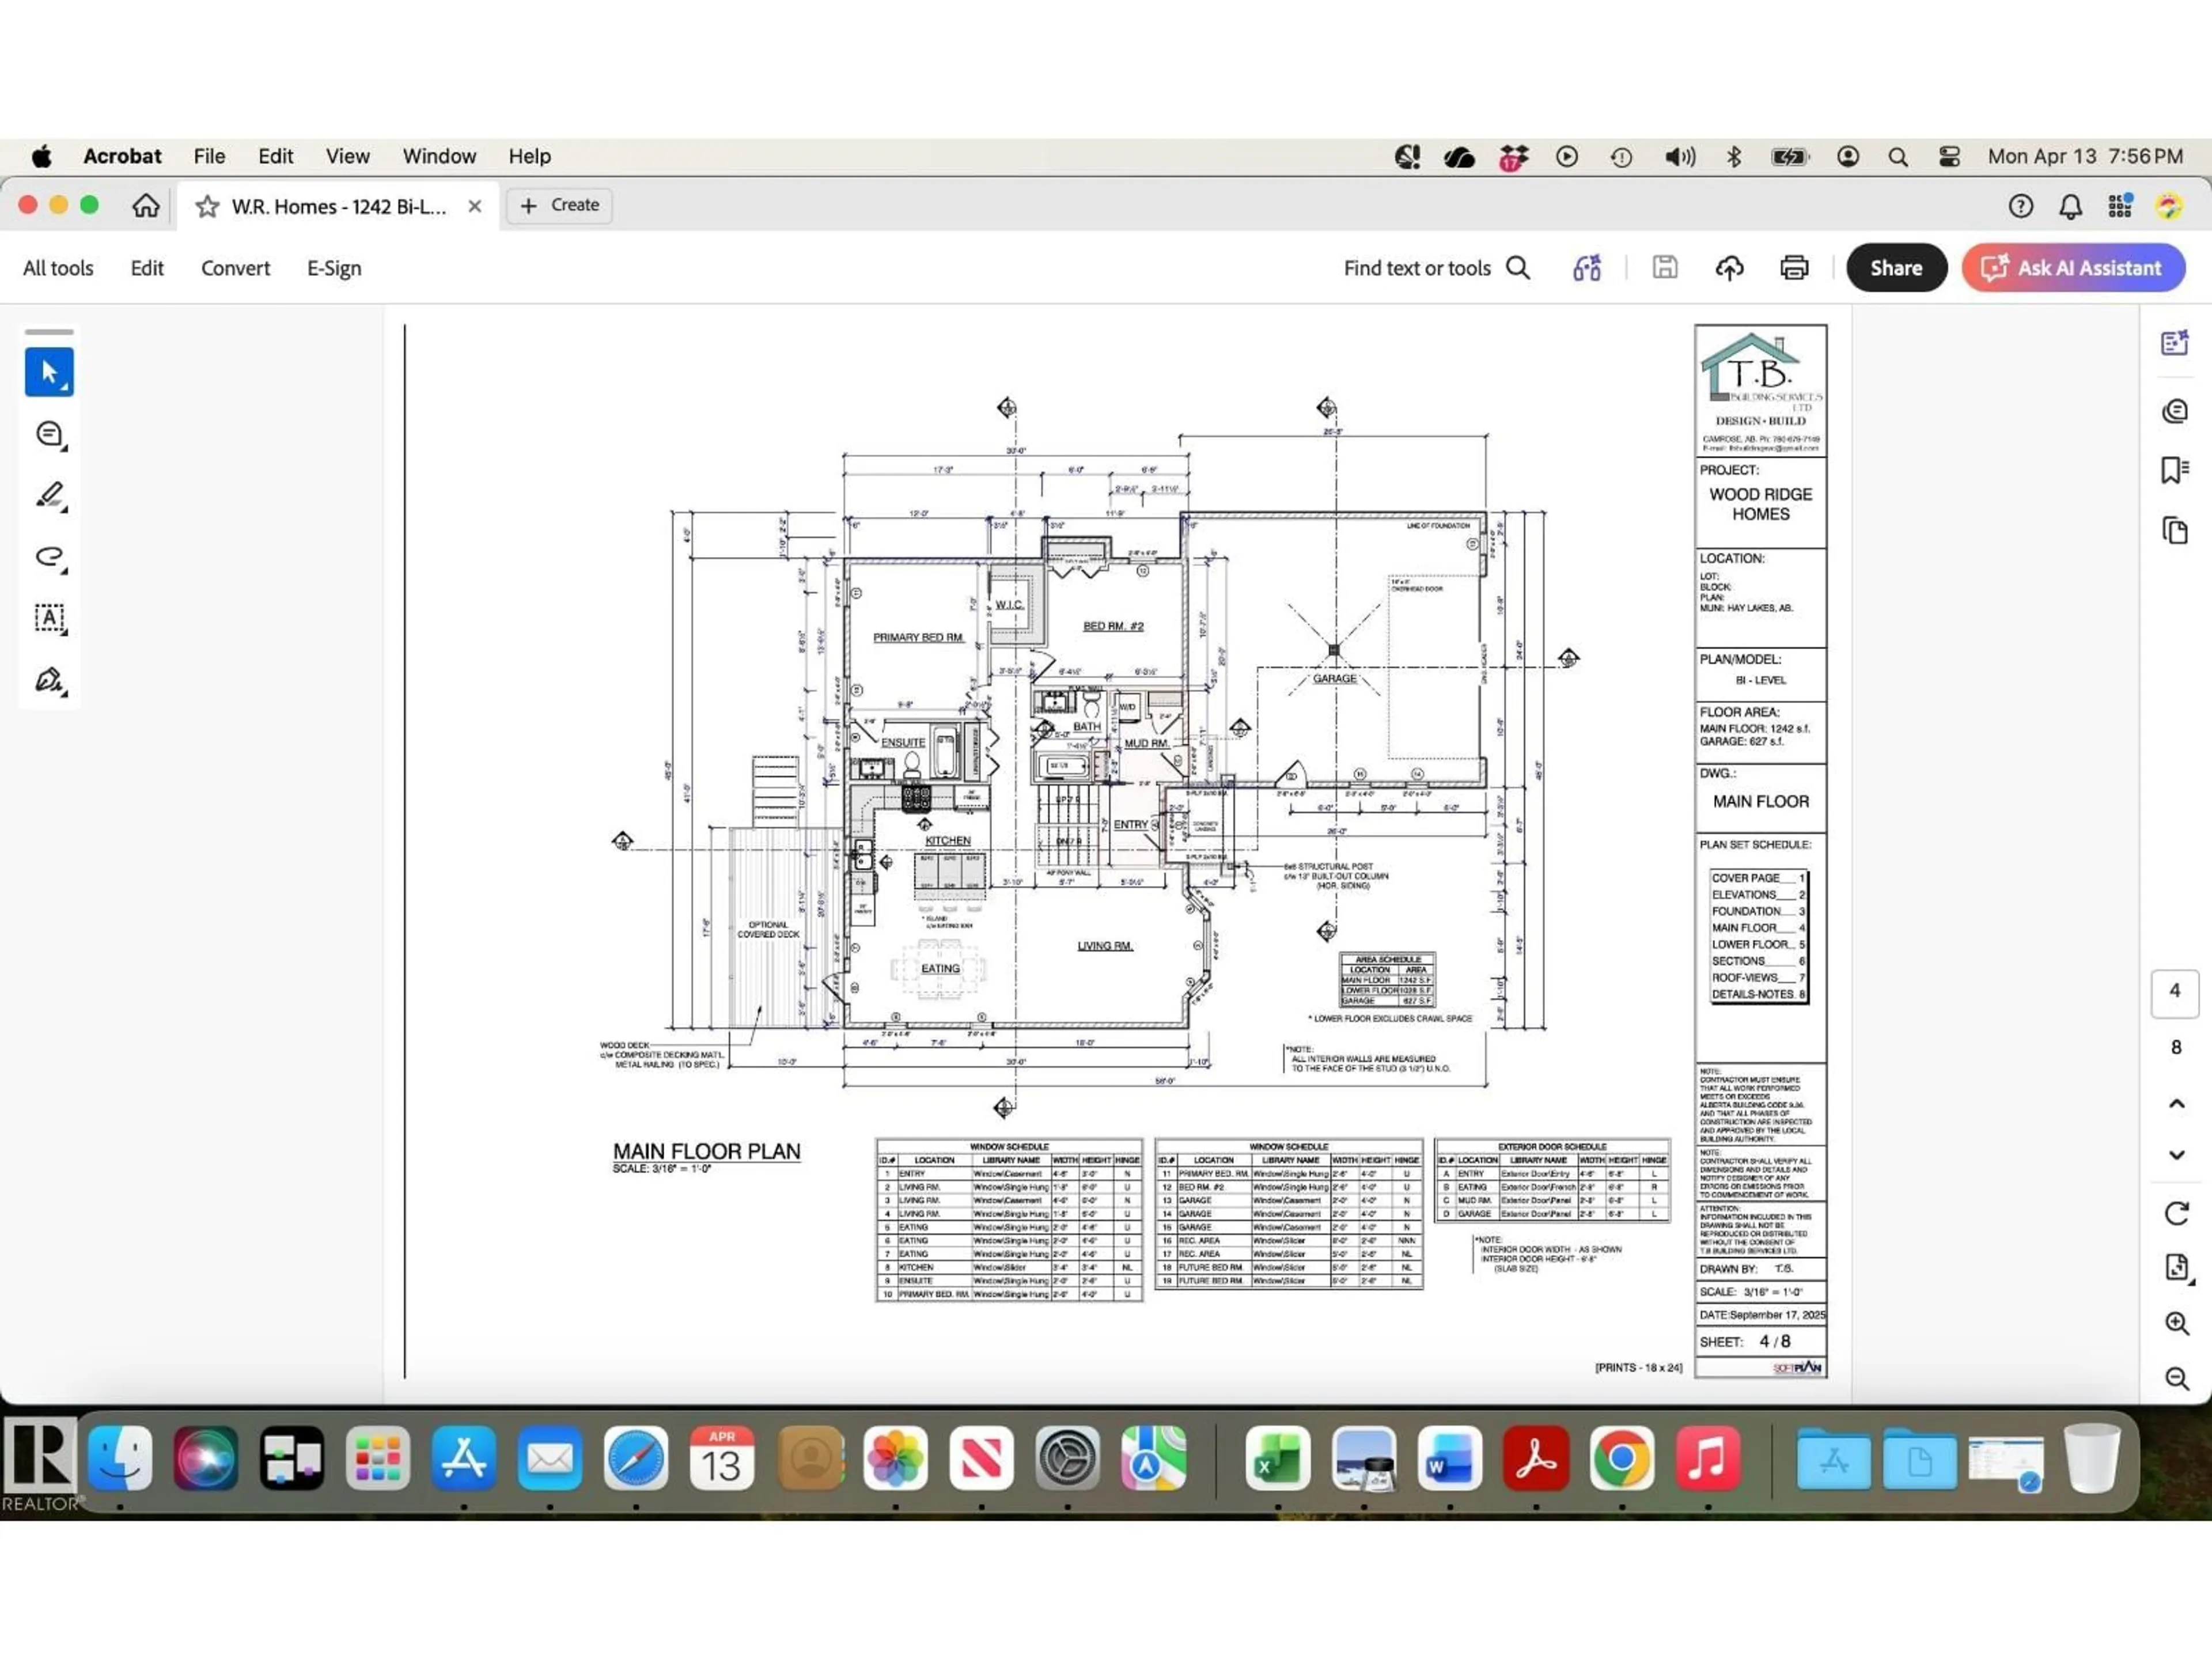Select the Add Text Box tool

pyautogui.click(x=49, y=618)
